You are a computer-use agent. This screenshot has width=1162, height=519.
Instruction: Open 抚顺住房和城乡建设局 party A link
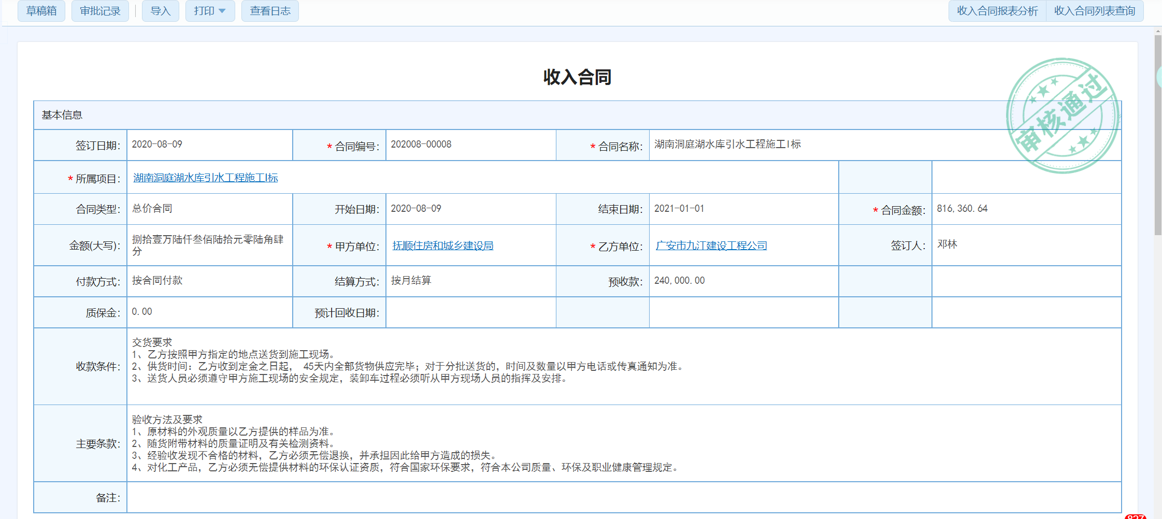(443, 246)
